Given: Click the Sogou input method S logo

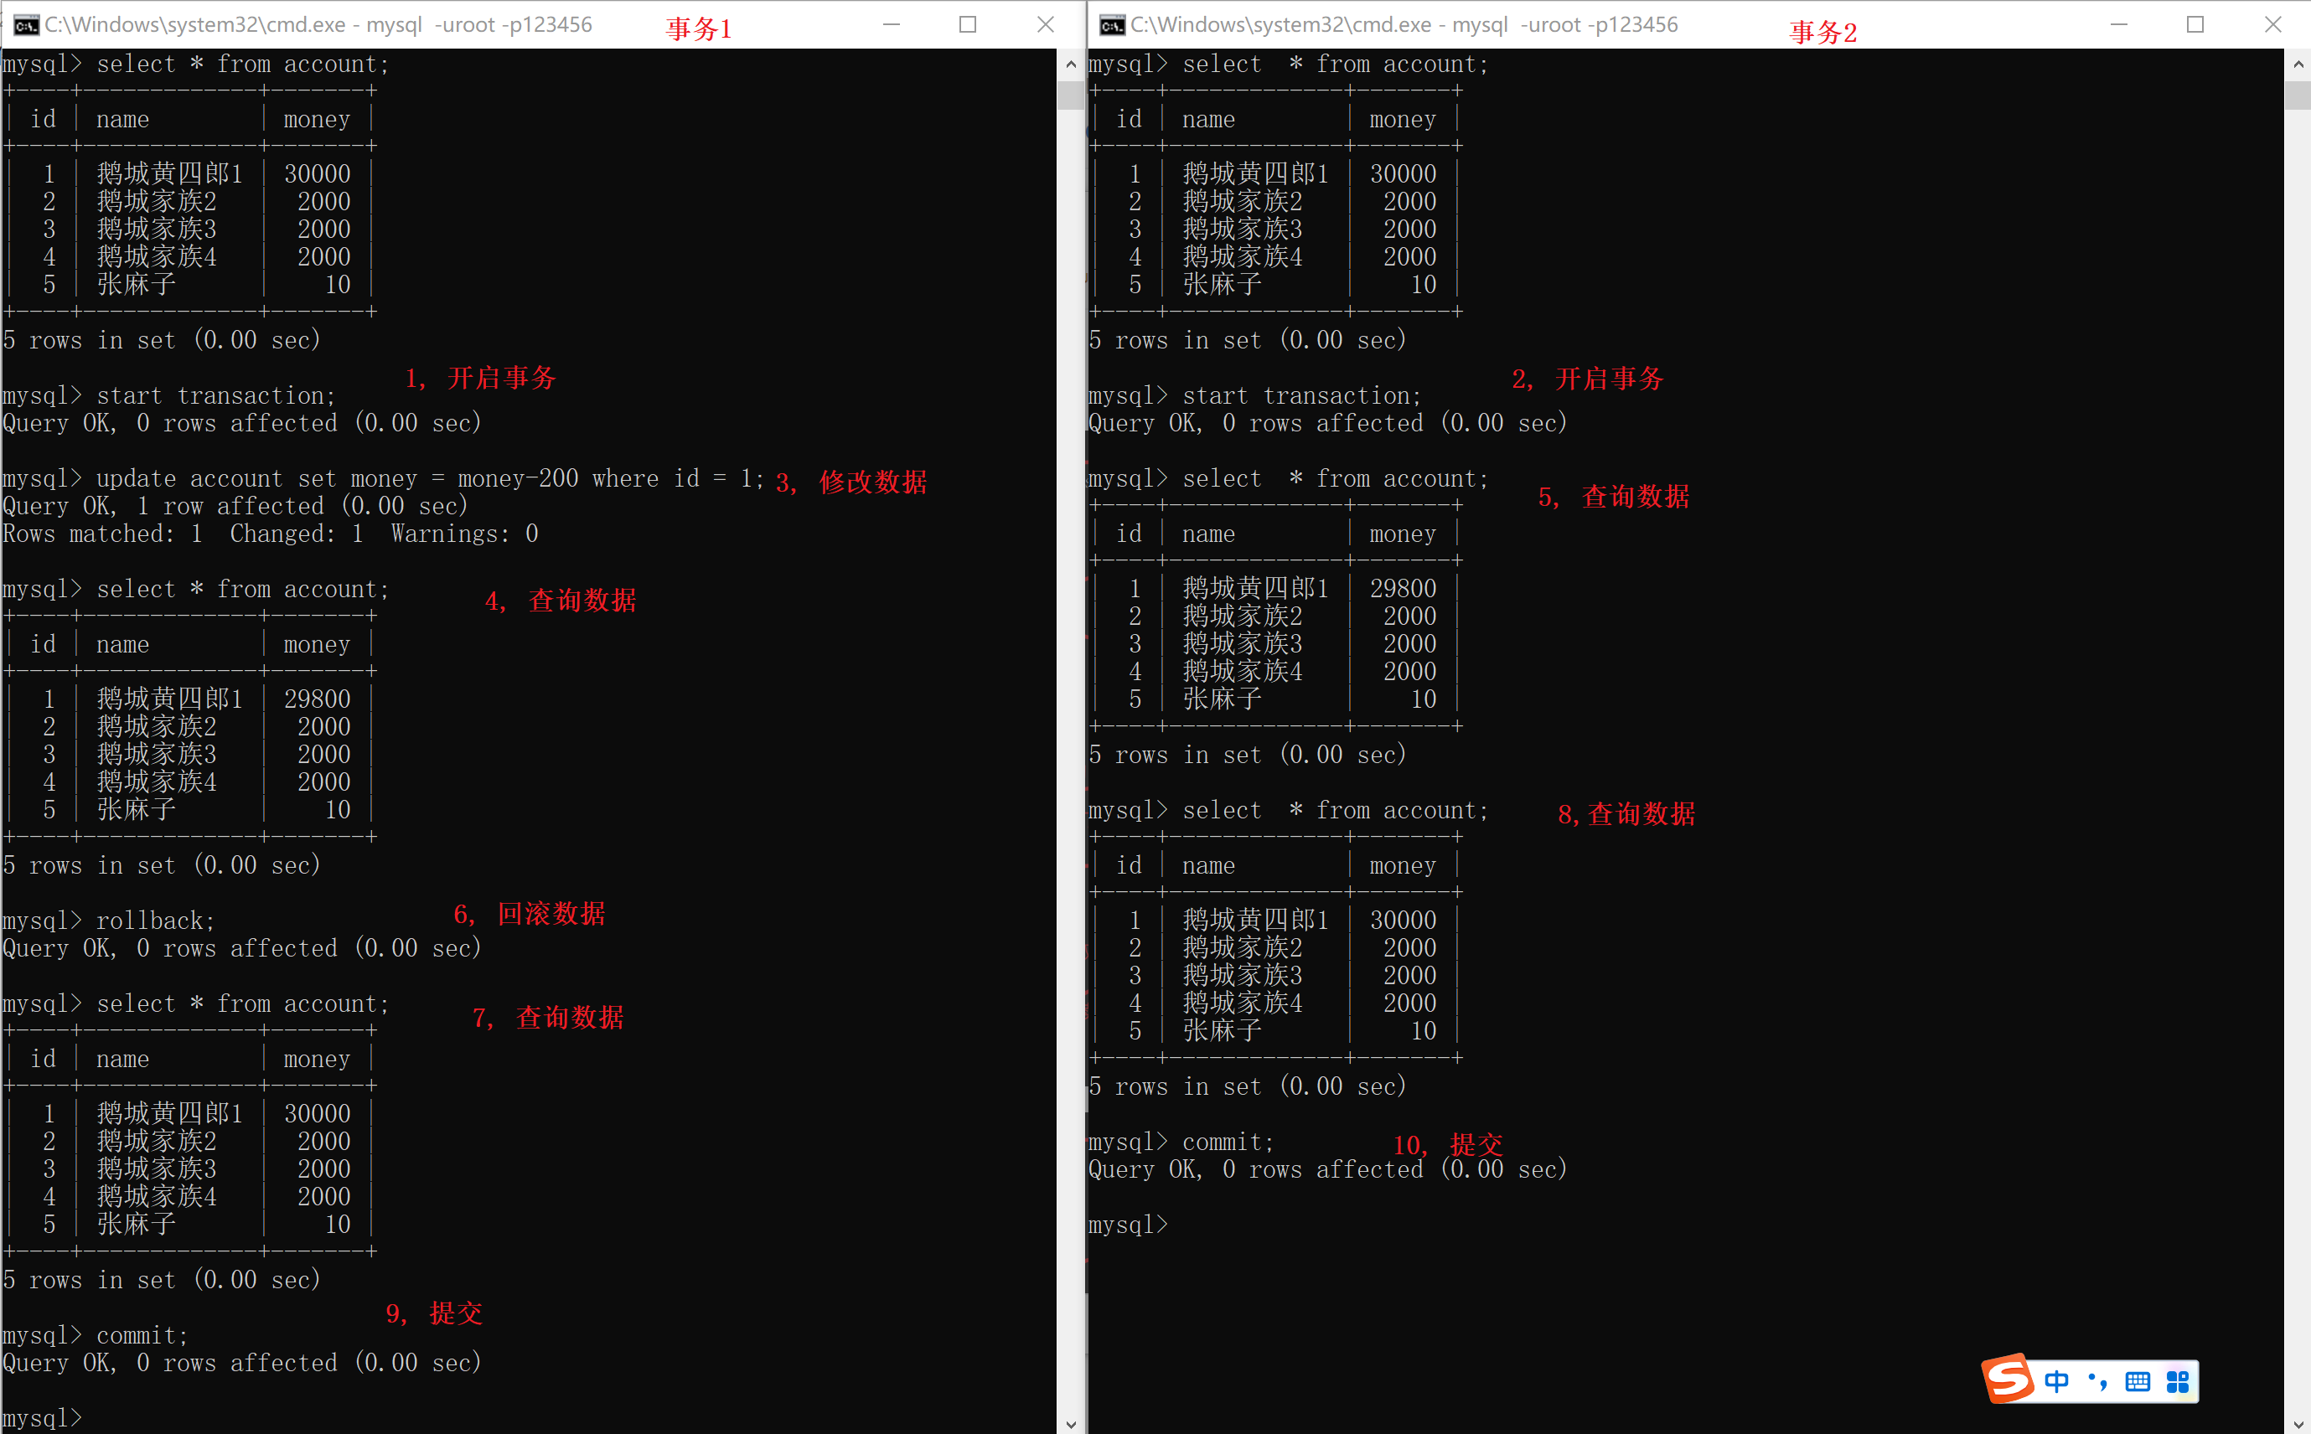Looking at the screenshot, I should 2009,1379.
